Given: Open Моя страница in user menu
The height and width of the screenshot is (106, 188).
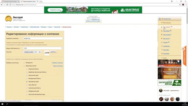Looking at the screenshot, I should point(167,23).
